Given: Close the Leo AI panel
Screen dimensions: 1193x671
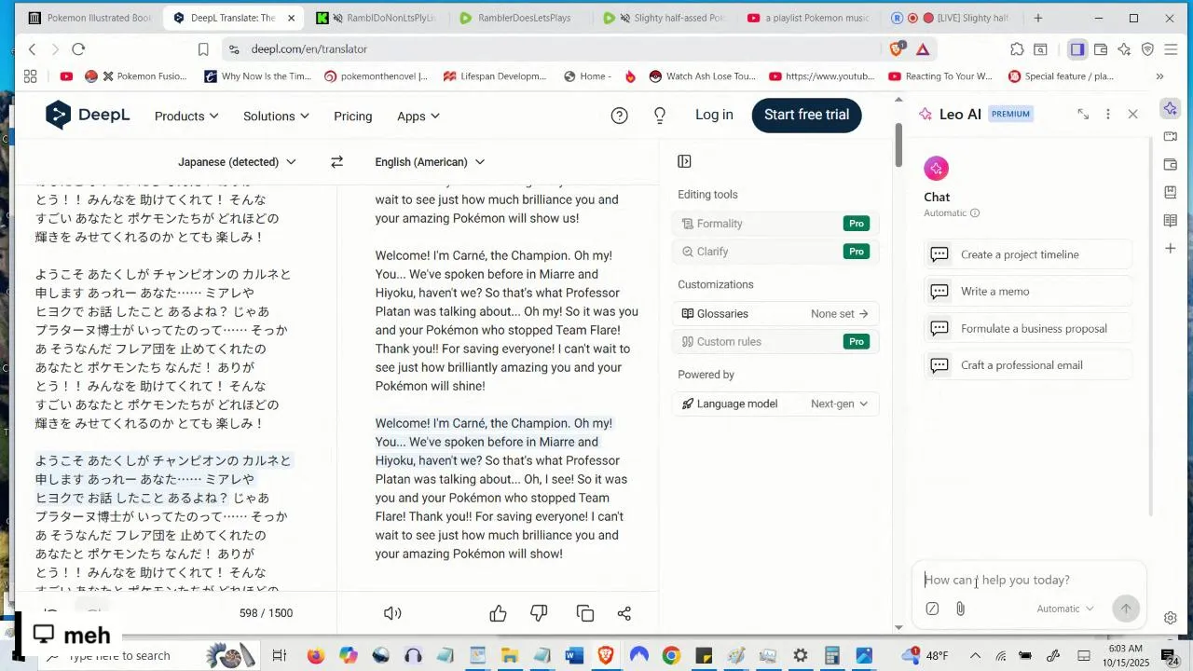Looking at the screenshot, I should click(x=1132, y=114).
